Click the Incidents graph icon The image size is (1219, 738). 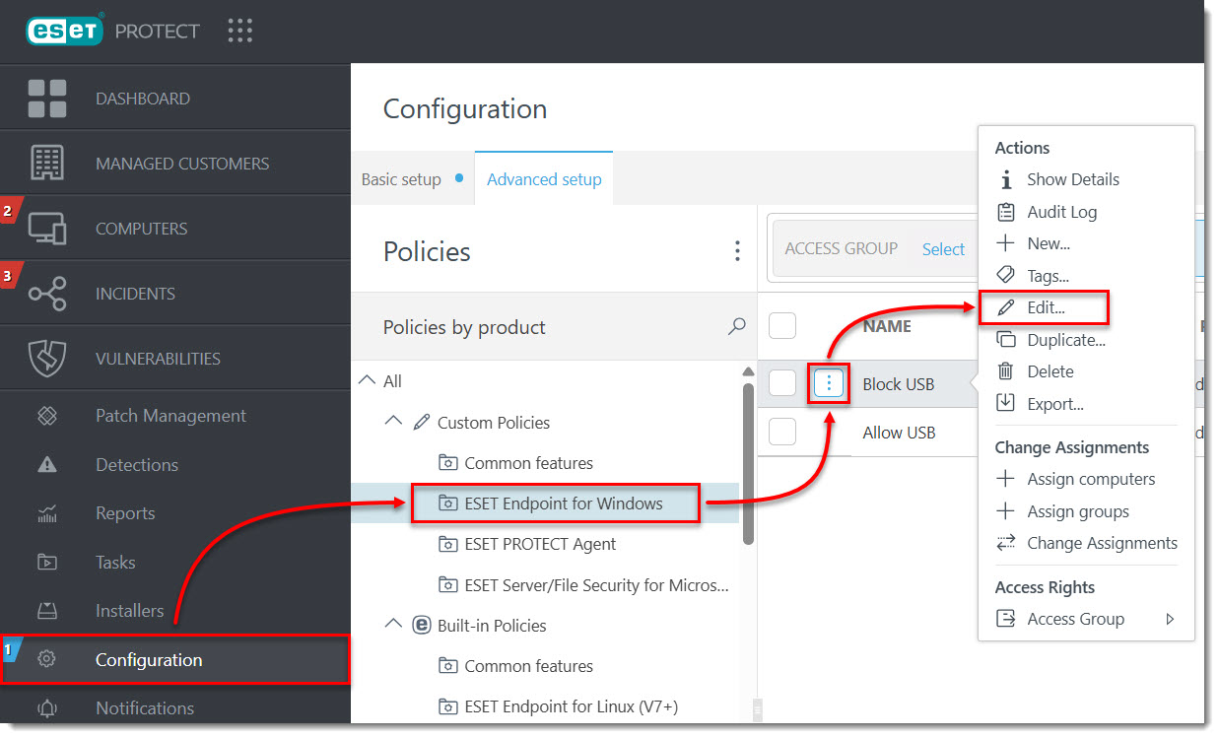pyautogui.click(x=47, y=294)
